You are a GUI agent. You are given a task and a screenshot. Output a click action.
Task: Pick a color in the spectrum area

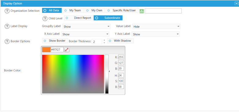click(73, 74)
